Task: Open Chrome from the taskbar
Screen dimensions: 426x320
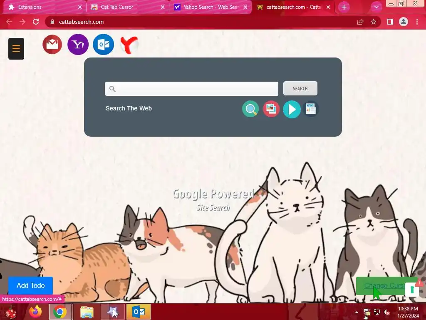Action: [60, 312]
